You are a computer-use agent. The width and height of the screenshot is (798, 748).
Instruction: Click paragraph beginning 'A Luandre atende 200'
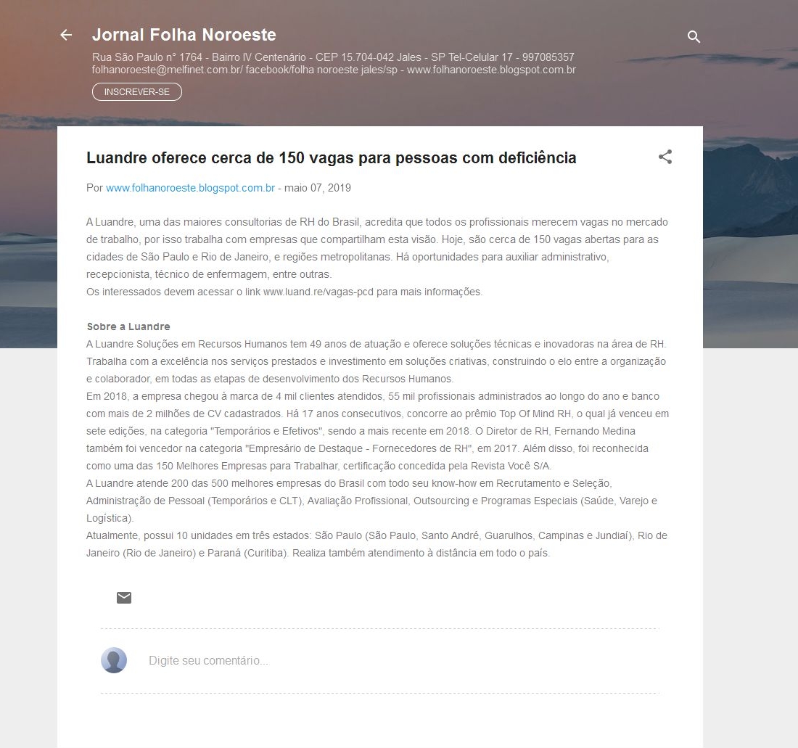pos(371,501)
